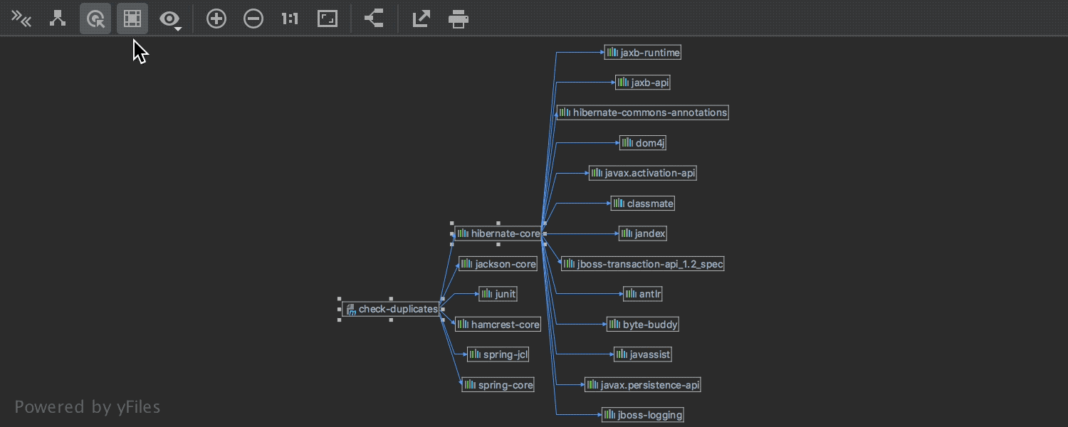The image size is (1068, 427).
Task: Select the jandex node
Action: pyautogui.click(x=643, y=233)
